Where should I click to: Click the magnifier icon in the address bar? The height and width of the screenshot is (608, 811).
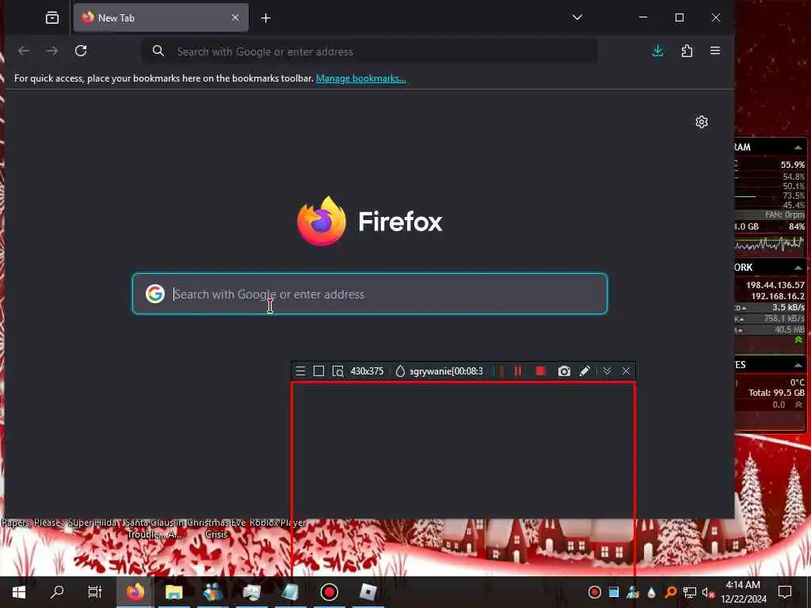coord(158,51)
